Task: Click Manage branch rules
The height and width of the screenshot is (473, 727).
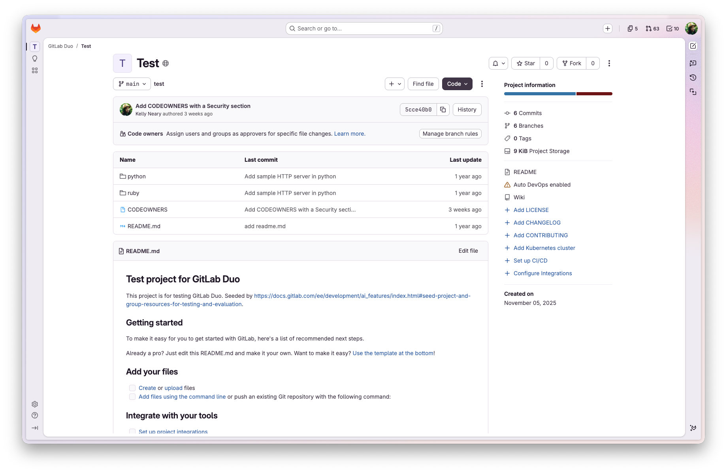Action: click(x=450, y=134)
